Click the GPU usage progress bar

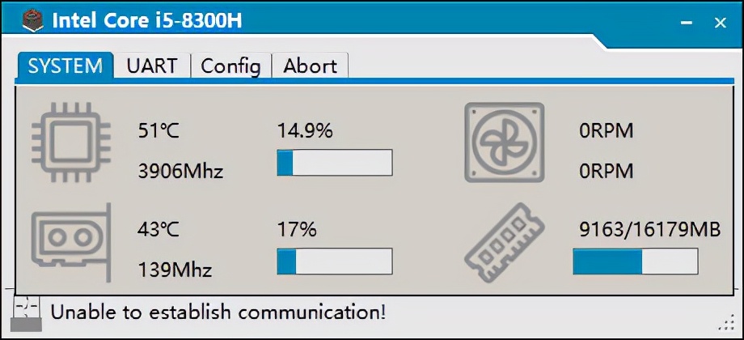coord(334,261)
